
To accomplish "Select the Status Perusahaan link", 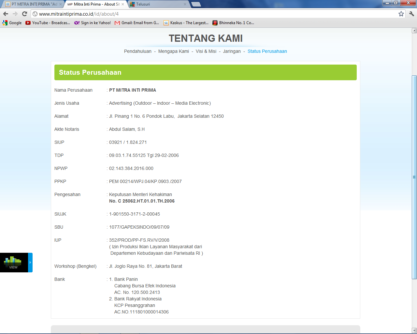I will click(267, 51).
